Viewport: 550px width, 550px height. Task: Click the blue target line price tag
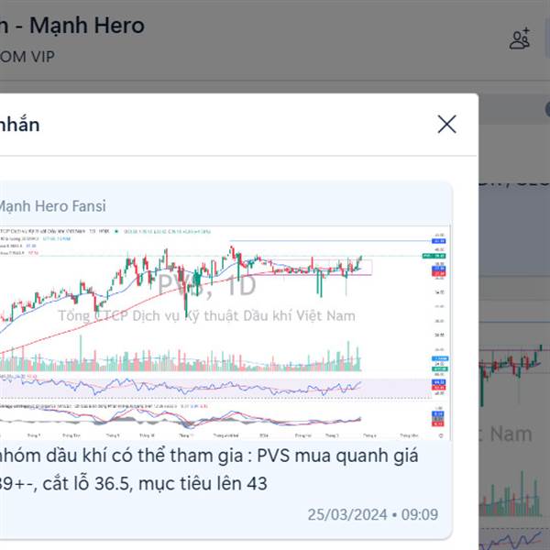(438, 241)
